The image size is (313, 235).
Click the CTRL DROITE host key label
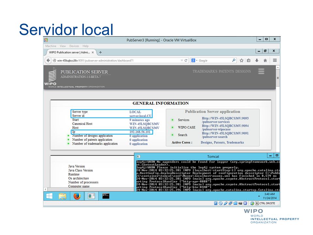tap(267, 203)
